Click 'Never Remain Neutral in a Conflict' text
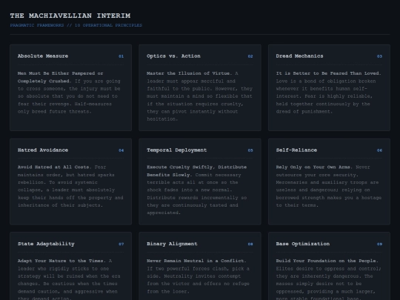The height and width of the screenshot is (300, 400). point(196,261)
